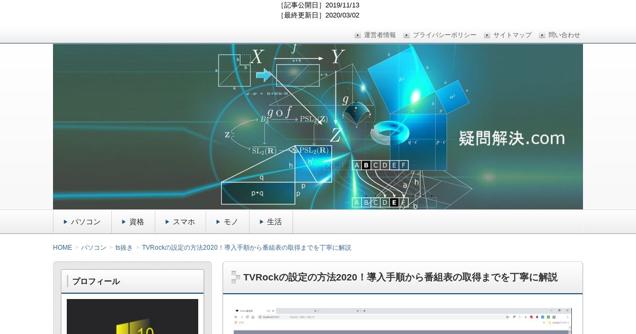This screenshot has height=334, width=636.
Task: Click the arrow icon beside 運営者情報
Action: (x=358, y=36)
